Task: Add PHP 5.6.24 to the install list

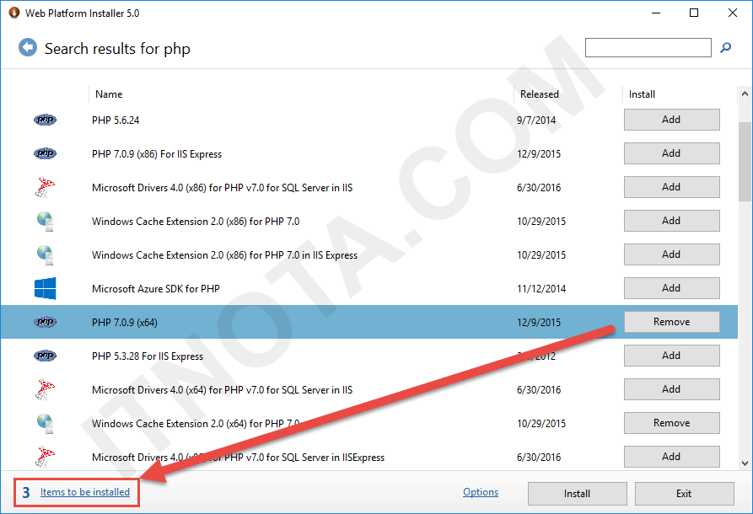Action: tap(671, 120)
